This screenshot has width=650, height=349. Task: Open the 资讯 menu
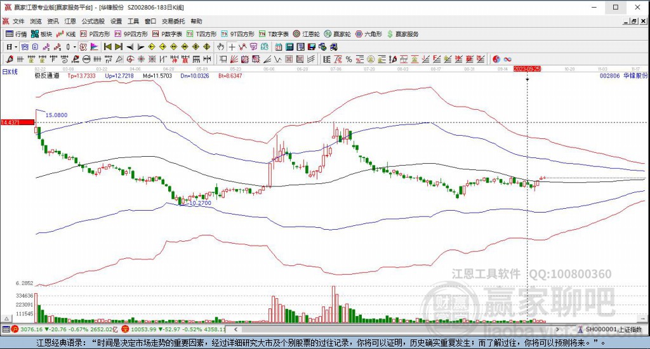tap(53, 21)
